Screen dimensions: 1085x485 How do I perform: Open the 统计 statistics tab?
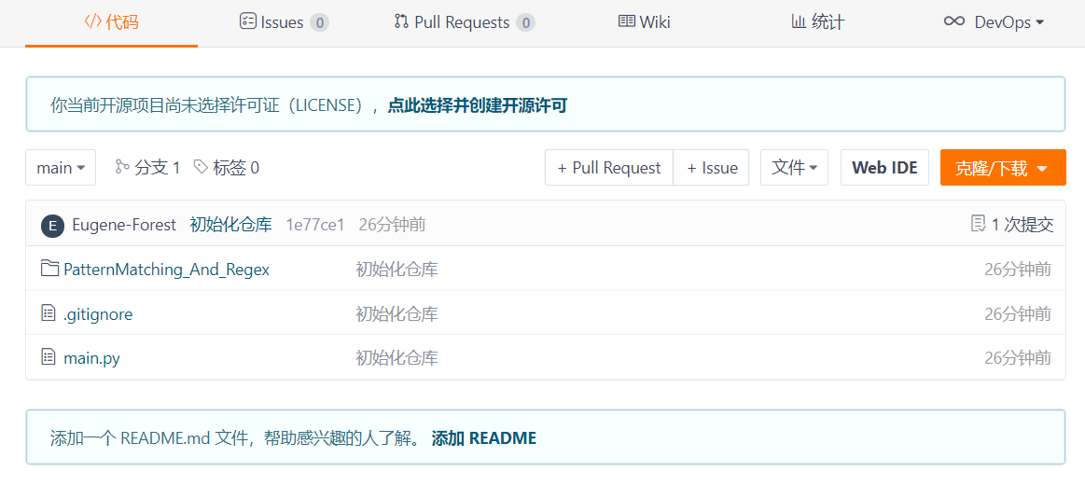pos(818,22)
